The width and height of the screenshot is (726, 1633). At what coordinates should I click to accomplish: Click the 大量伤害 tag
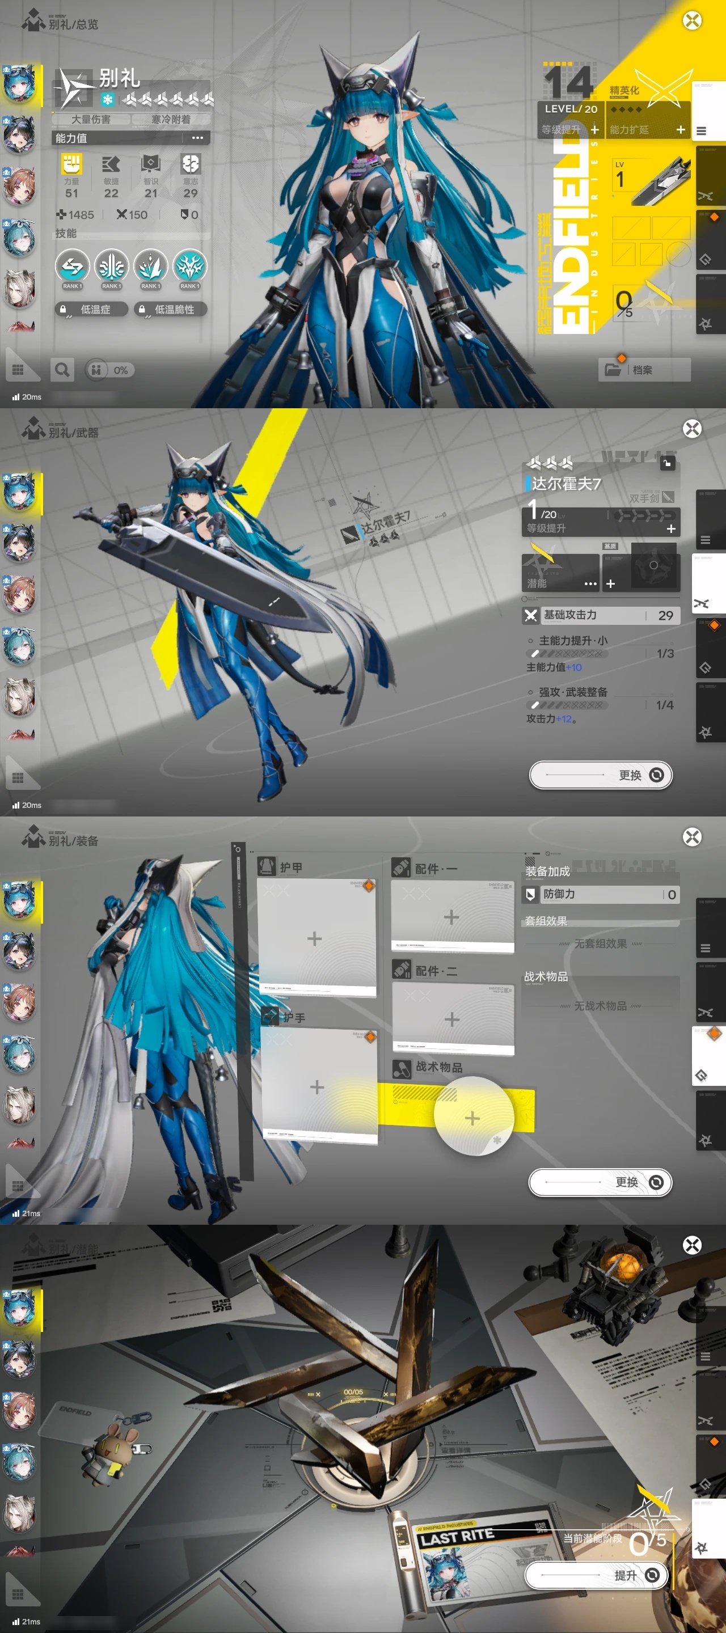pyautogui.click(x=91, y=119)
